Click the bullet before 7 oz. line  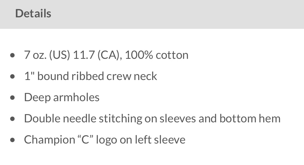pyautogui.click(x=12, y=55)
